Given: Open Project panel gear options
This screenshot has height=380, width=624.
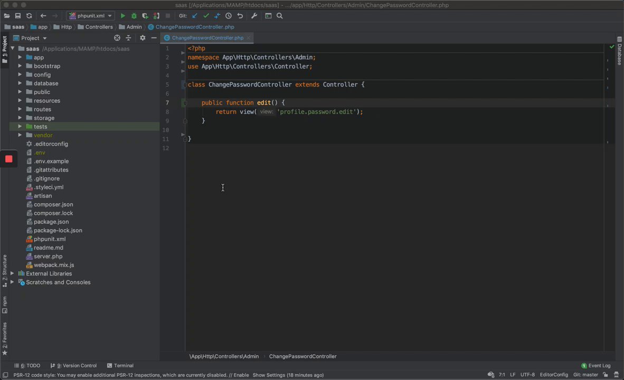Looking at the screenshot, I should coord(142,38).
